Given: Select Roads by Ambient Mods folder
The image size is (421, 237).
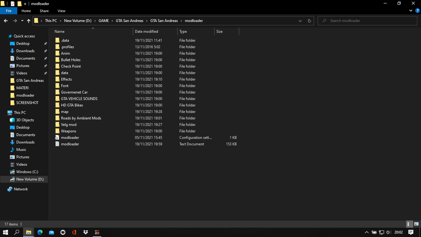Looking at the screenshot, I should (x=81, y=118).
